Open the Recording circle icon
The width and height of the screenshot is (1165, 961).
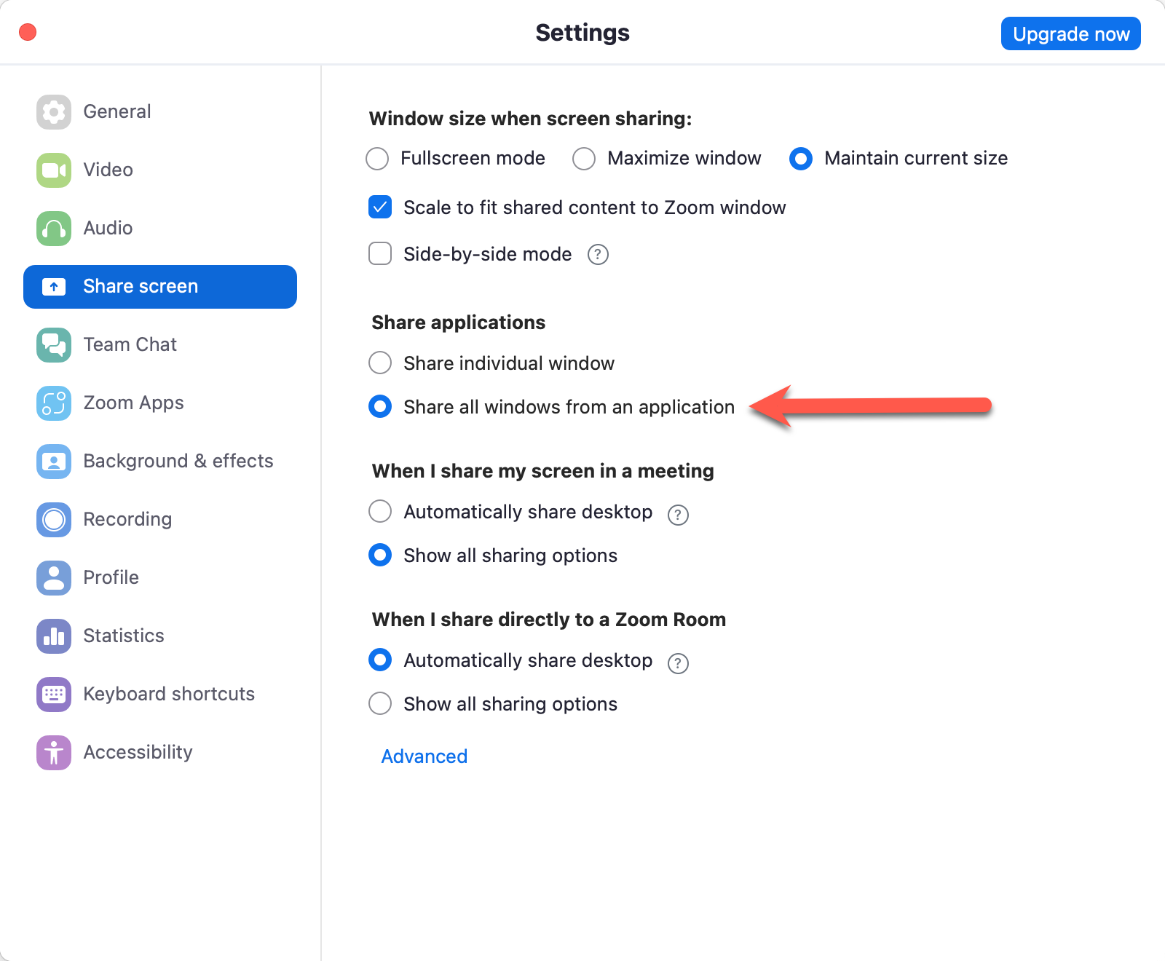54,520
